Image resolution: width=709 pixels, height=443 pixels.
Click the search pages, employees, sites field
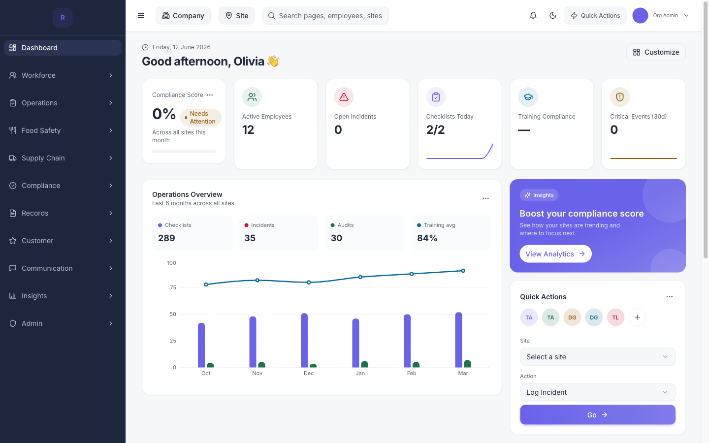[325, 16]
